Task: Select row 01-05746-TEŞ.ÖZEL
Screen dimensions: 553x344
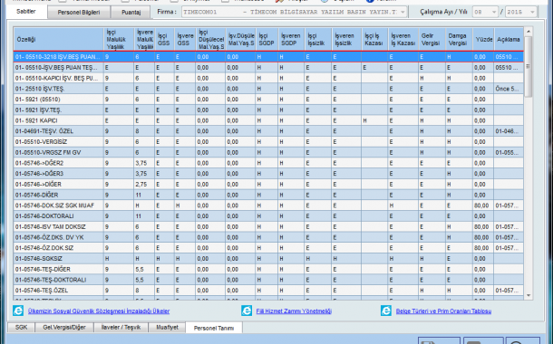Action: click(x=268, y=291)
